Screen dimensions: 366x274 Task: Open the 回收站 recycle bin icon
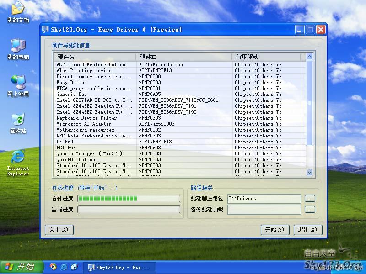point(18,123)
